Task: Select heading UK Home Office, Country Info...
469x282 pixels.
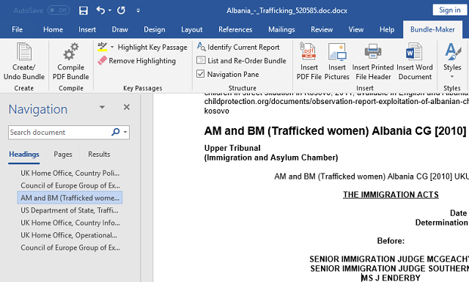Action: [x=70, y=223]
